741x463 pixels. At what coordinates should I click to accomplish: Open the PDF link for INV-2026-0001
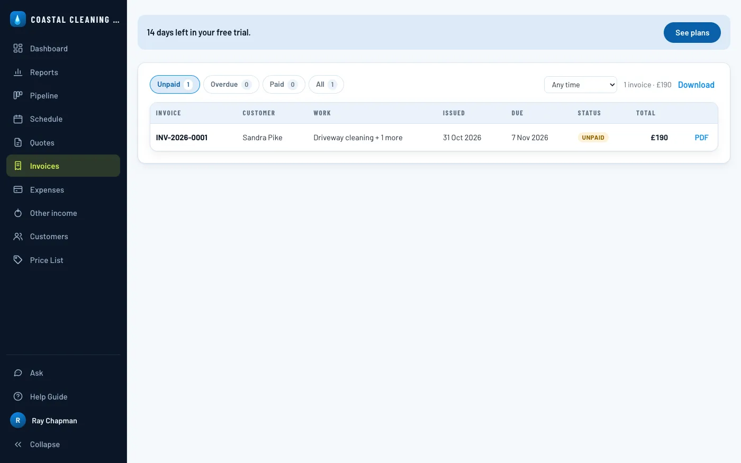click(x=701, y=138)
